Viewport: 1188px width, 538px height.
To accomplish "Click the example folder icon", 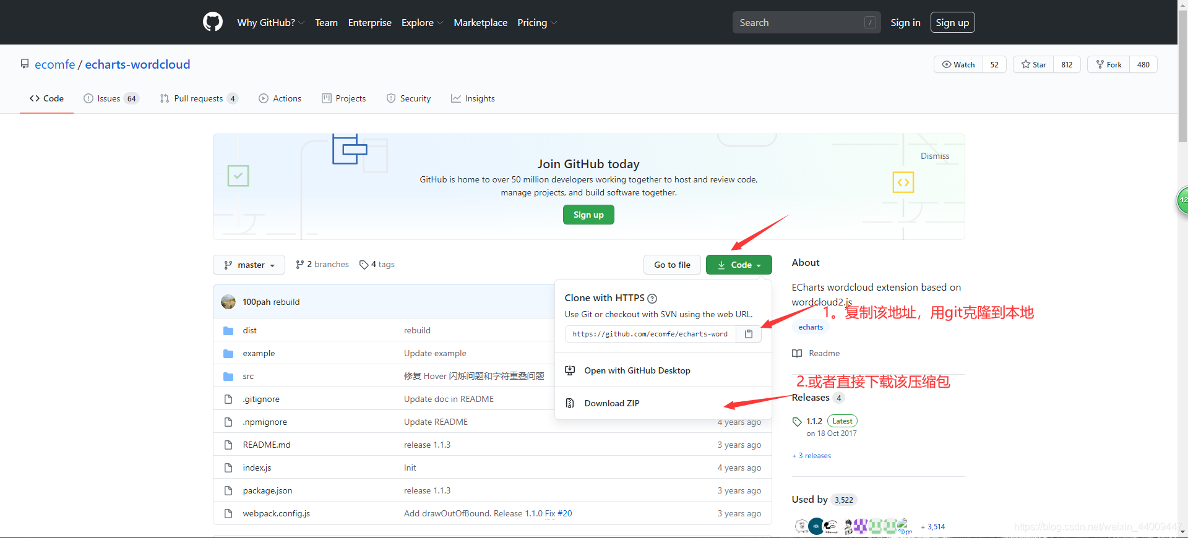I will tap(228, 354).
